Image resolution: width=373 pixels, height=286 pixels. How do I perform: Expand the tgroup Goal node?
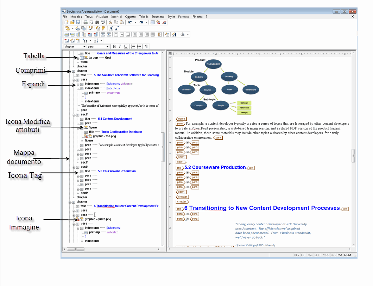[x=78, y=58]
